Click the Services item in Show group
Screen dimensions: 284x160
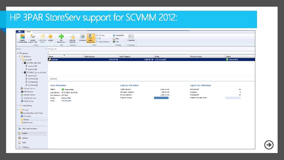click(100, 35)
